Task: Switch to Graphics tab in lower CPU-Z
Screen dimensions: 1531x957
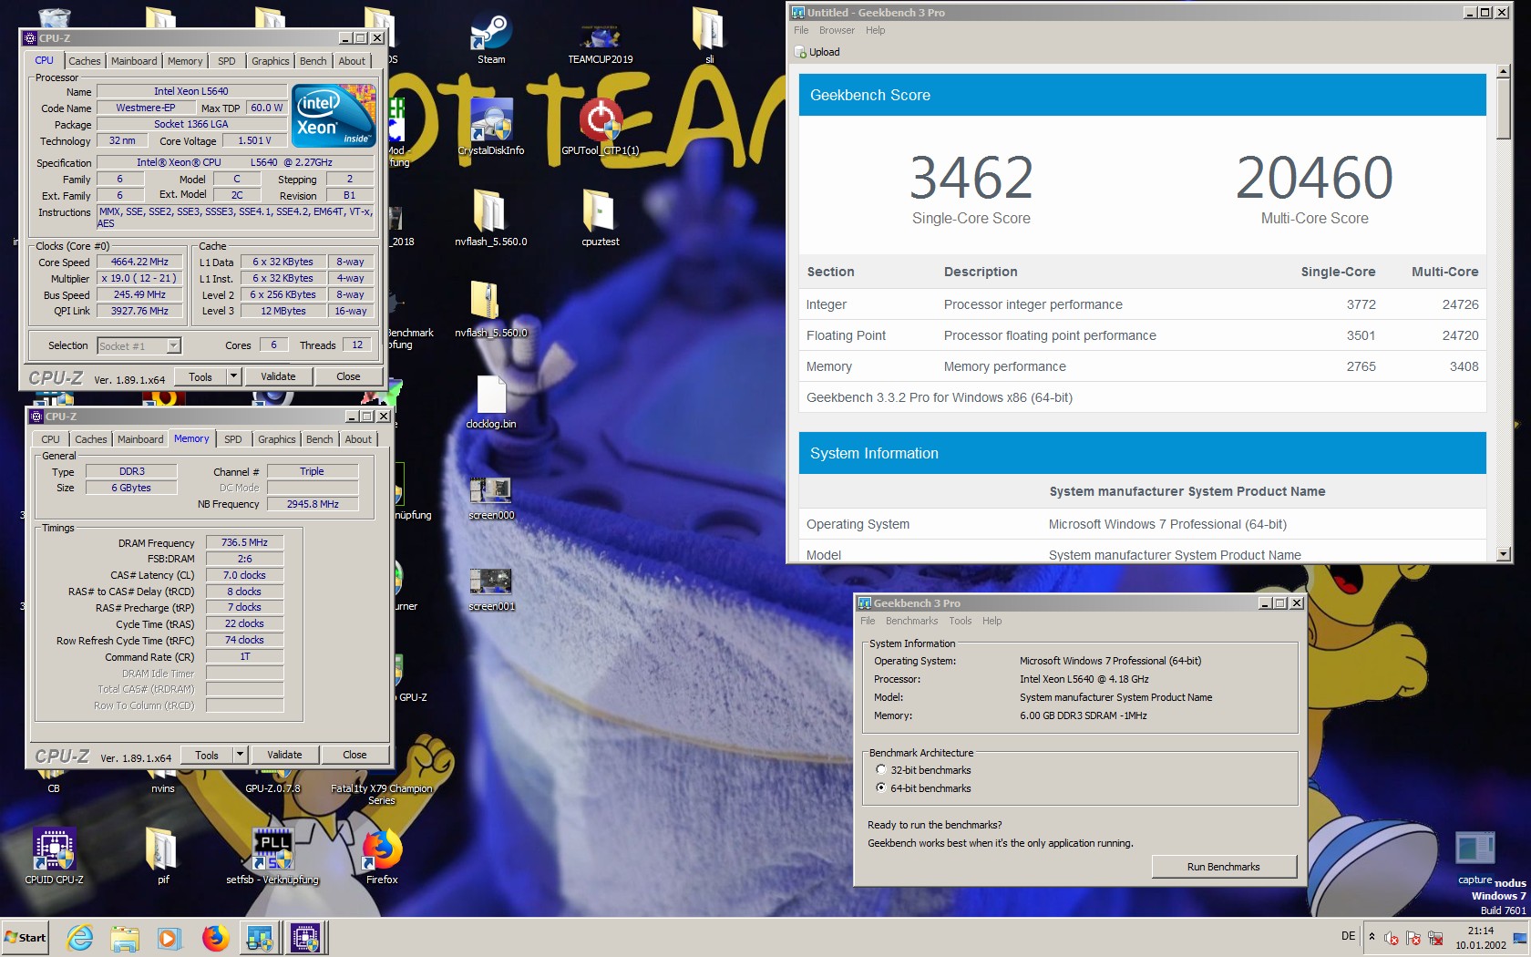Action: tap(276, 439)
